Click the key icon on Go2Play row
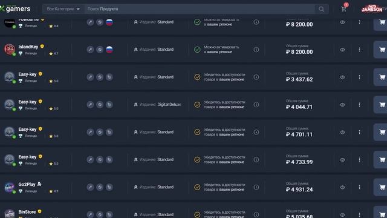Image resolution: width=387 pixels, height=218 pixels. coord(90,187)
